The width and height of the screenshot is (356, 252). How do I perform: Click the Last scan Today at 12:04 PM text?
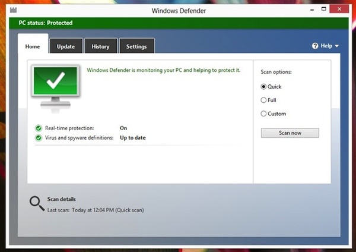click(96, 210)
